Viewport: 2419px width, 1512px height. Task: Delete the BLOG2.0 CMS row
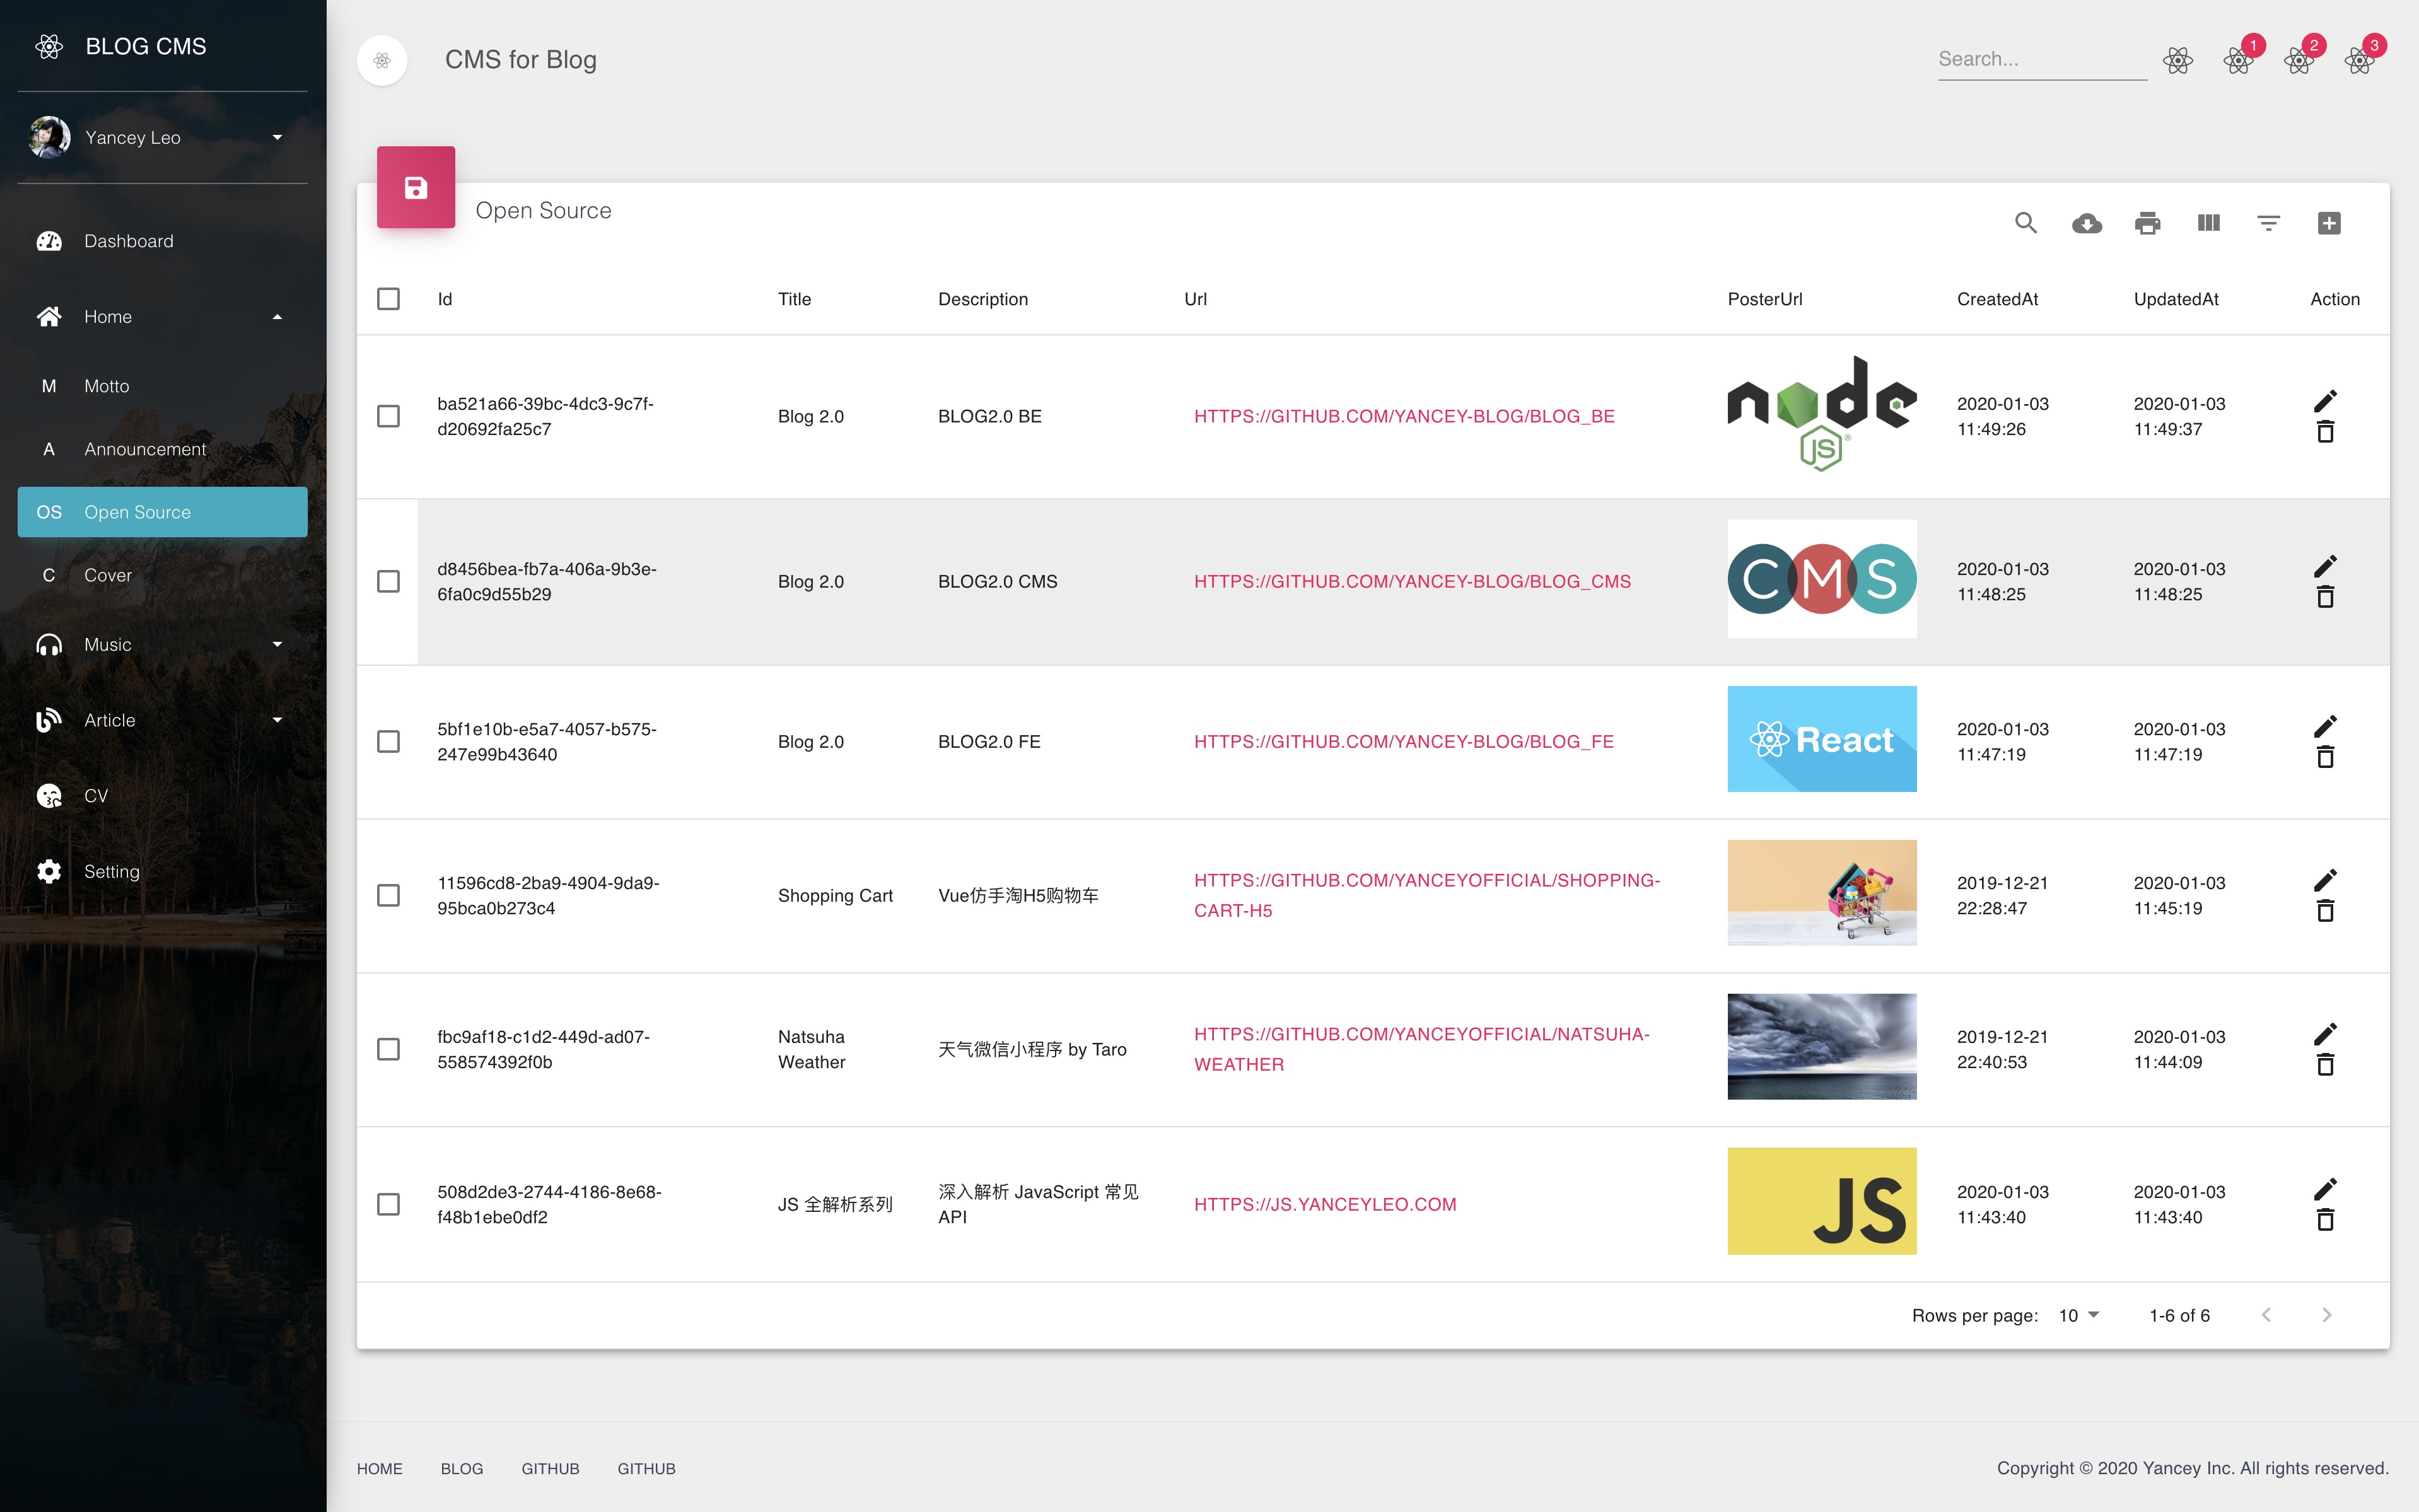pos(2325,597)
